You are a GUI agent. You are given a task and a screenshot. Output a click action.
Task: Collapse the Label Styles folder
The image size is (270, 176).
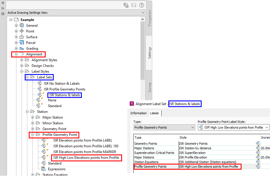pos(22,71)
